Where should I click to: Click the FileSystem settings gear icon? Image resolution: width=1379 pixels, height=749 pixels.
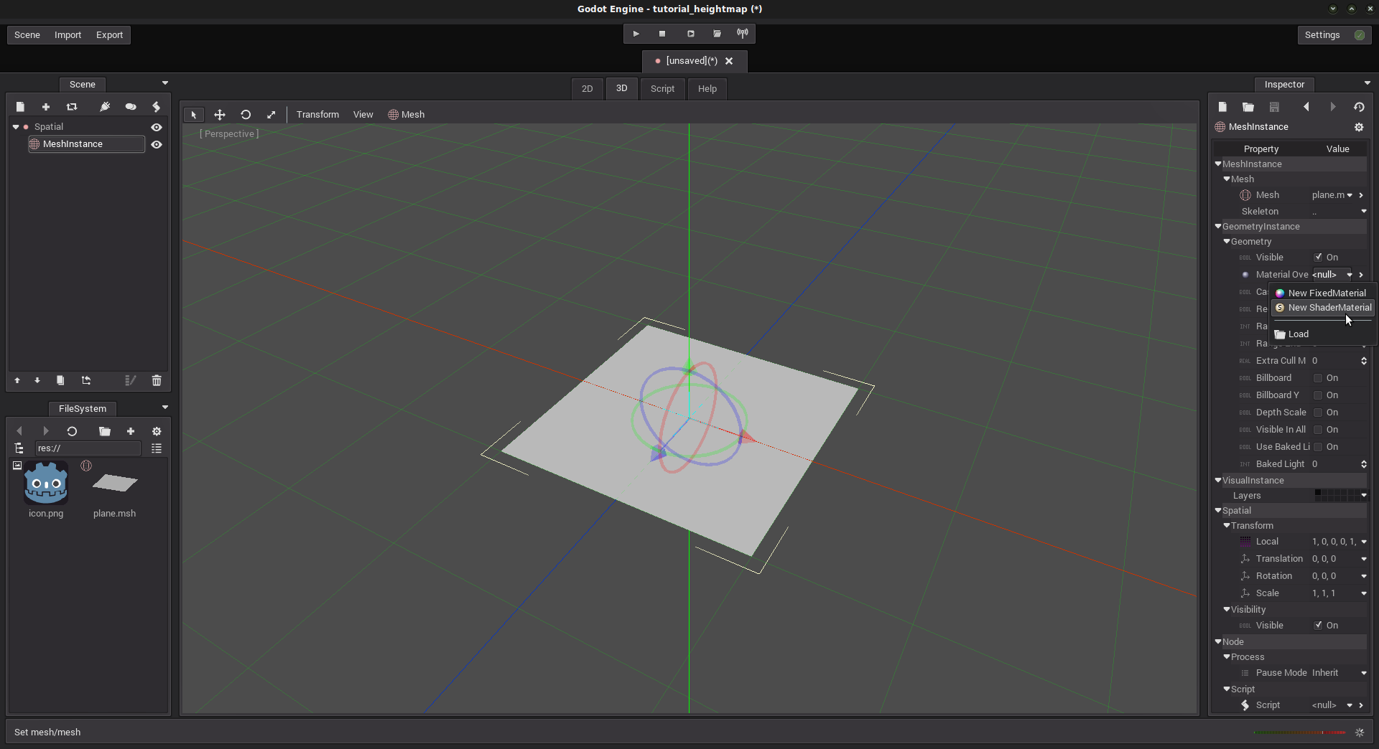(x=157, y=431)
